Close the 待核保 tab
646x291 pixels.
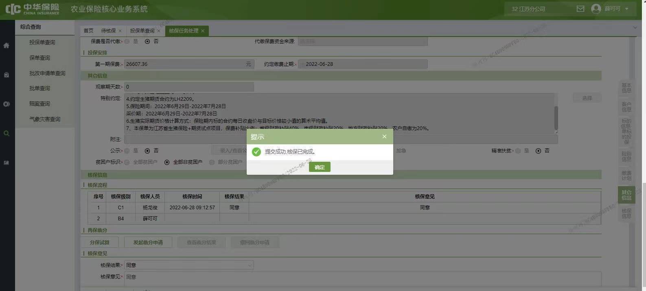[x=120, y=31]
